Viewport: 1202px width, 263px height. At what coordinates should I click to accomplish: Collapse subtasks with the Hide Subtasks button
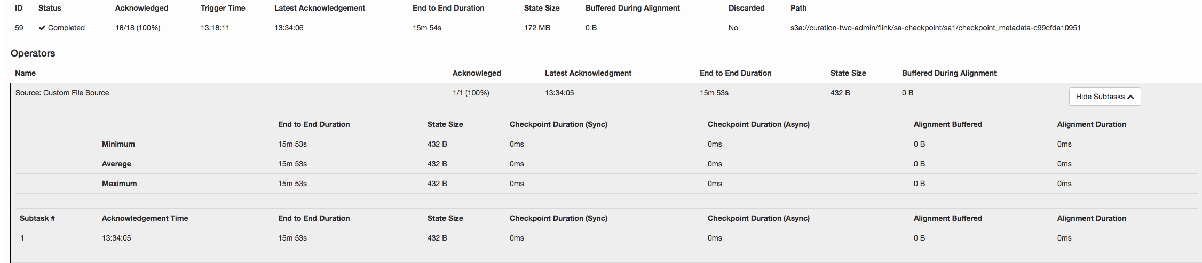pos(1104,97)
